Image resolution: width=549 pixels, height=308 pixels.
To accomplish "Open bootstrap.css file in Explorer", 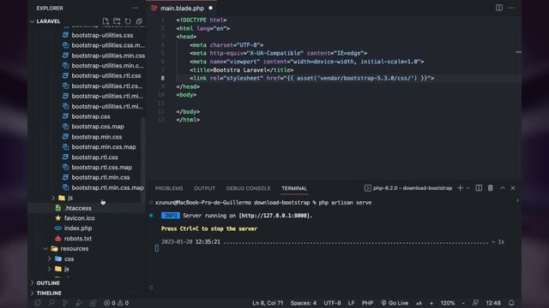I will coord(91,116).
